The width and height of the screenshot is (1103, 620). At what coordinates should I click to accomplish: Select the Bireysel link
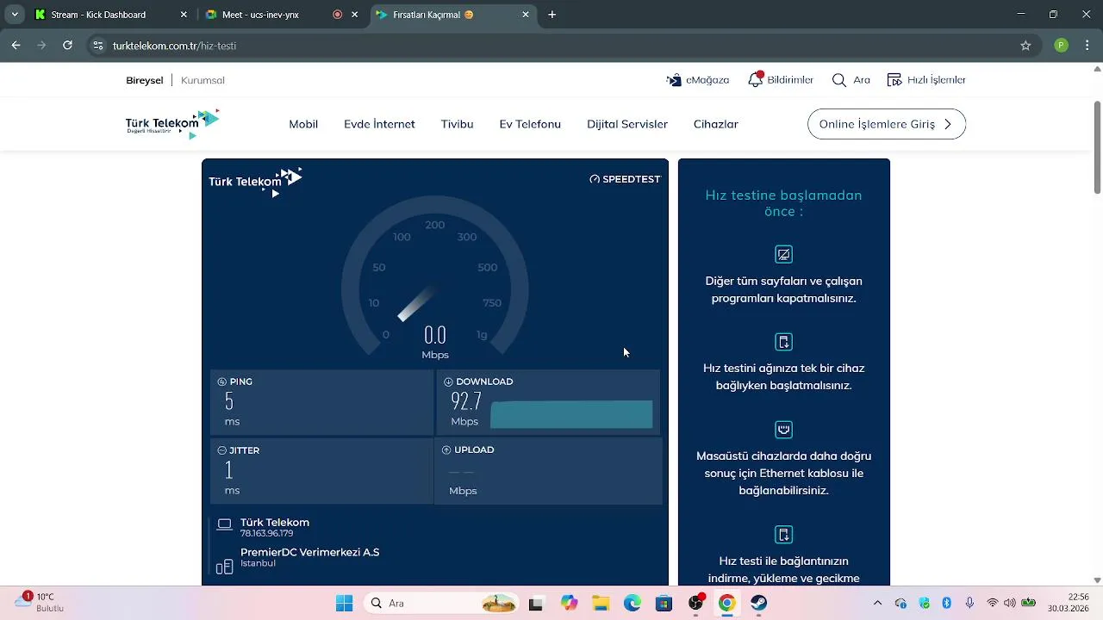pyautogui.click(x=144, y=80)
